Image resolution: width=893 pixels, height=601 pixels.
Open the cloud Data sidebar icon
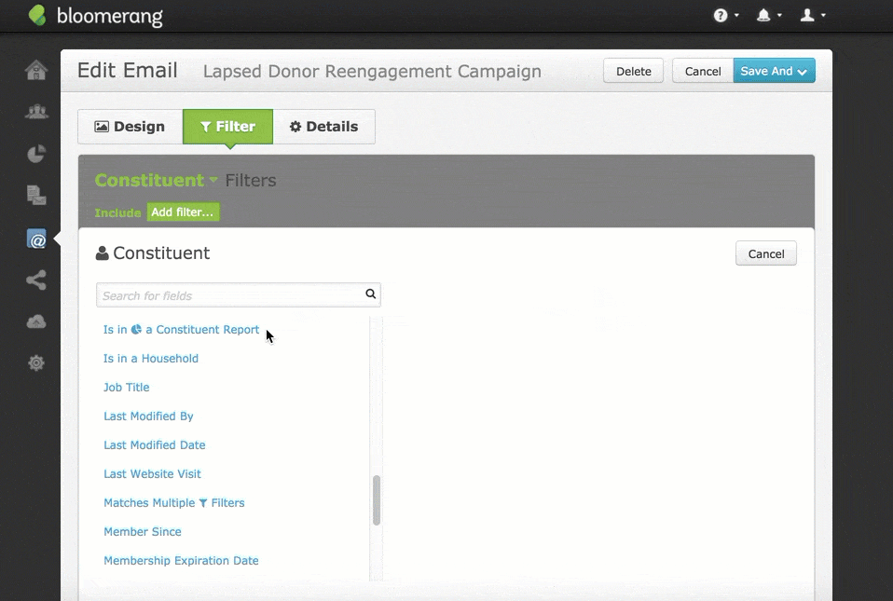click(36, 321)
